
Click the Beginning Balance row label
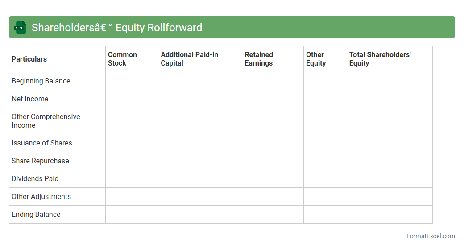(41, 81)
